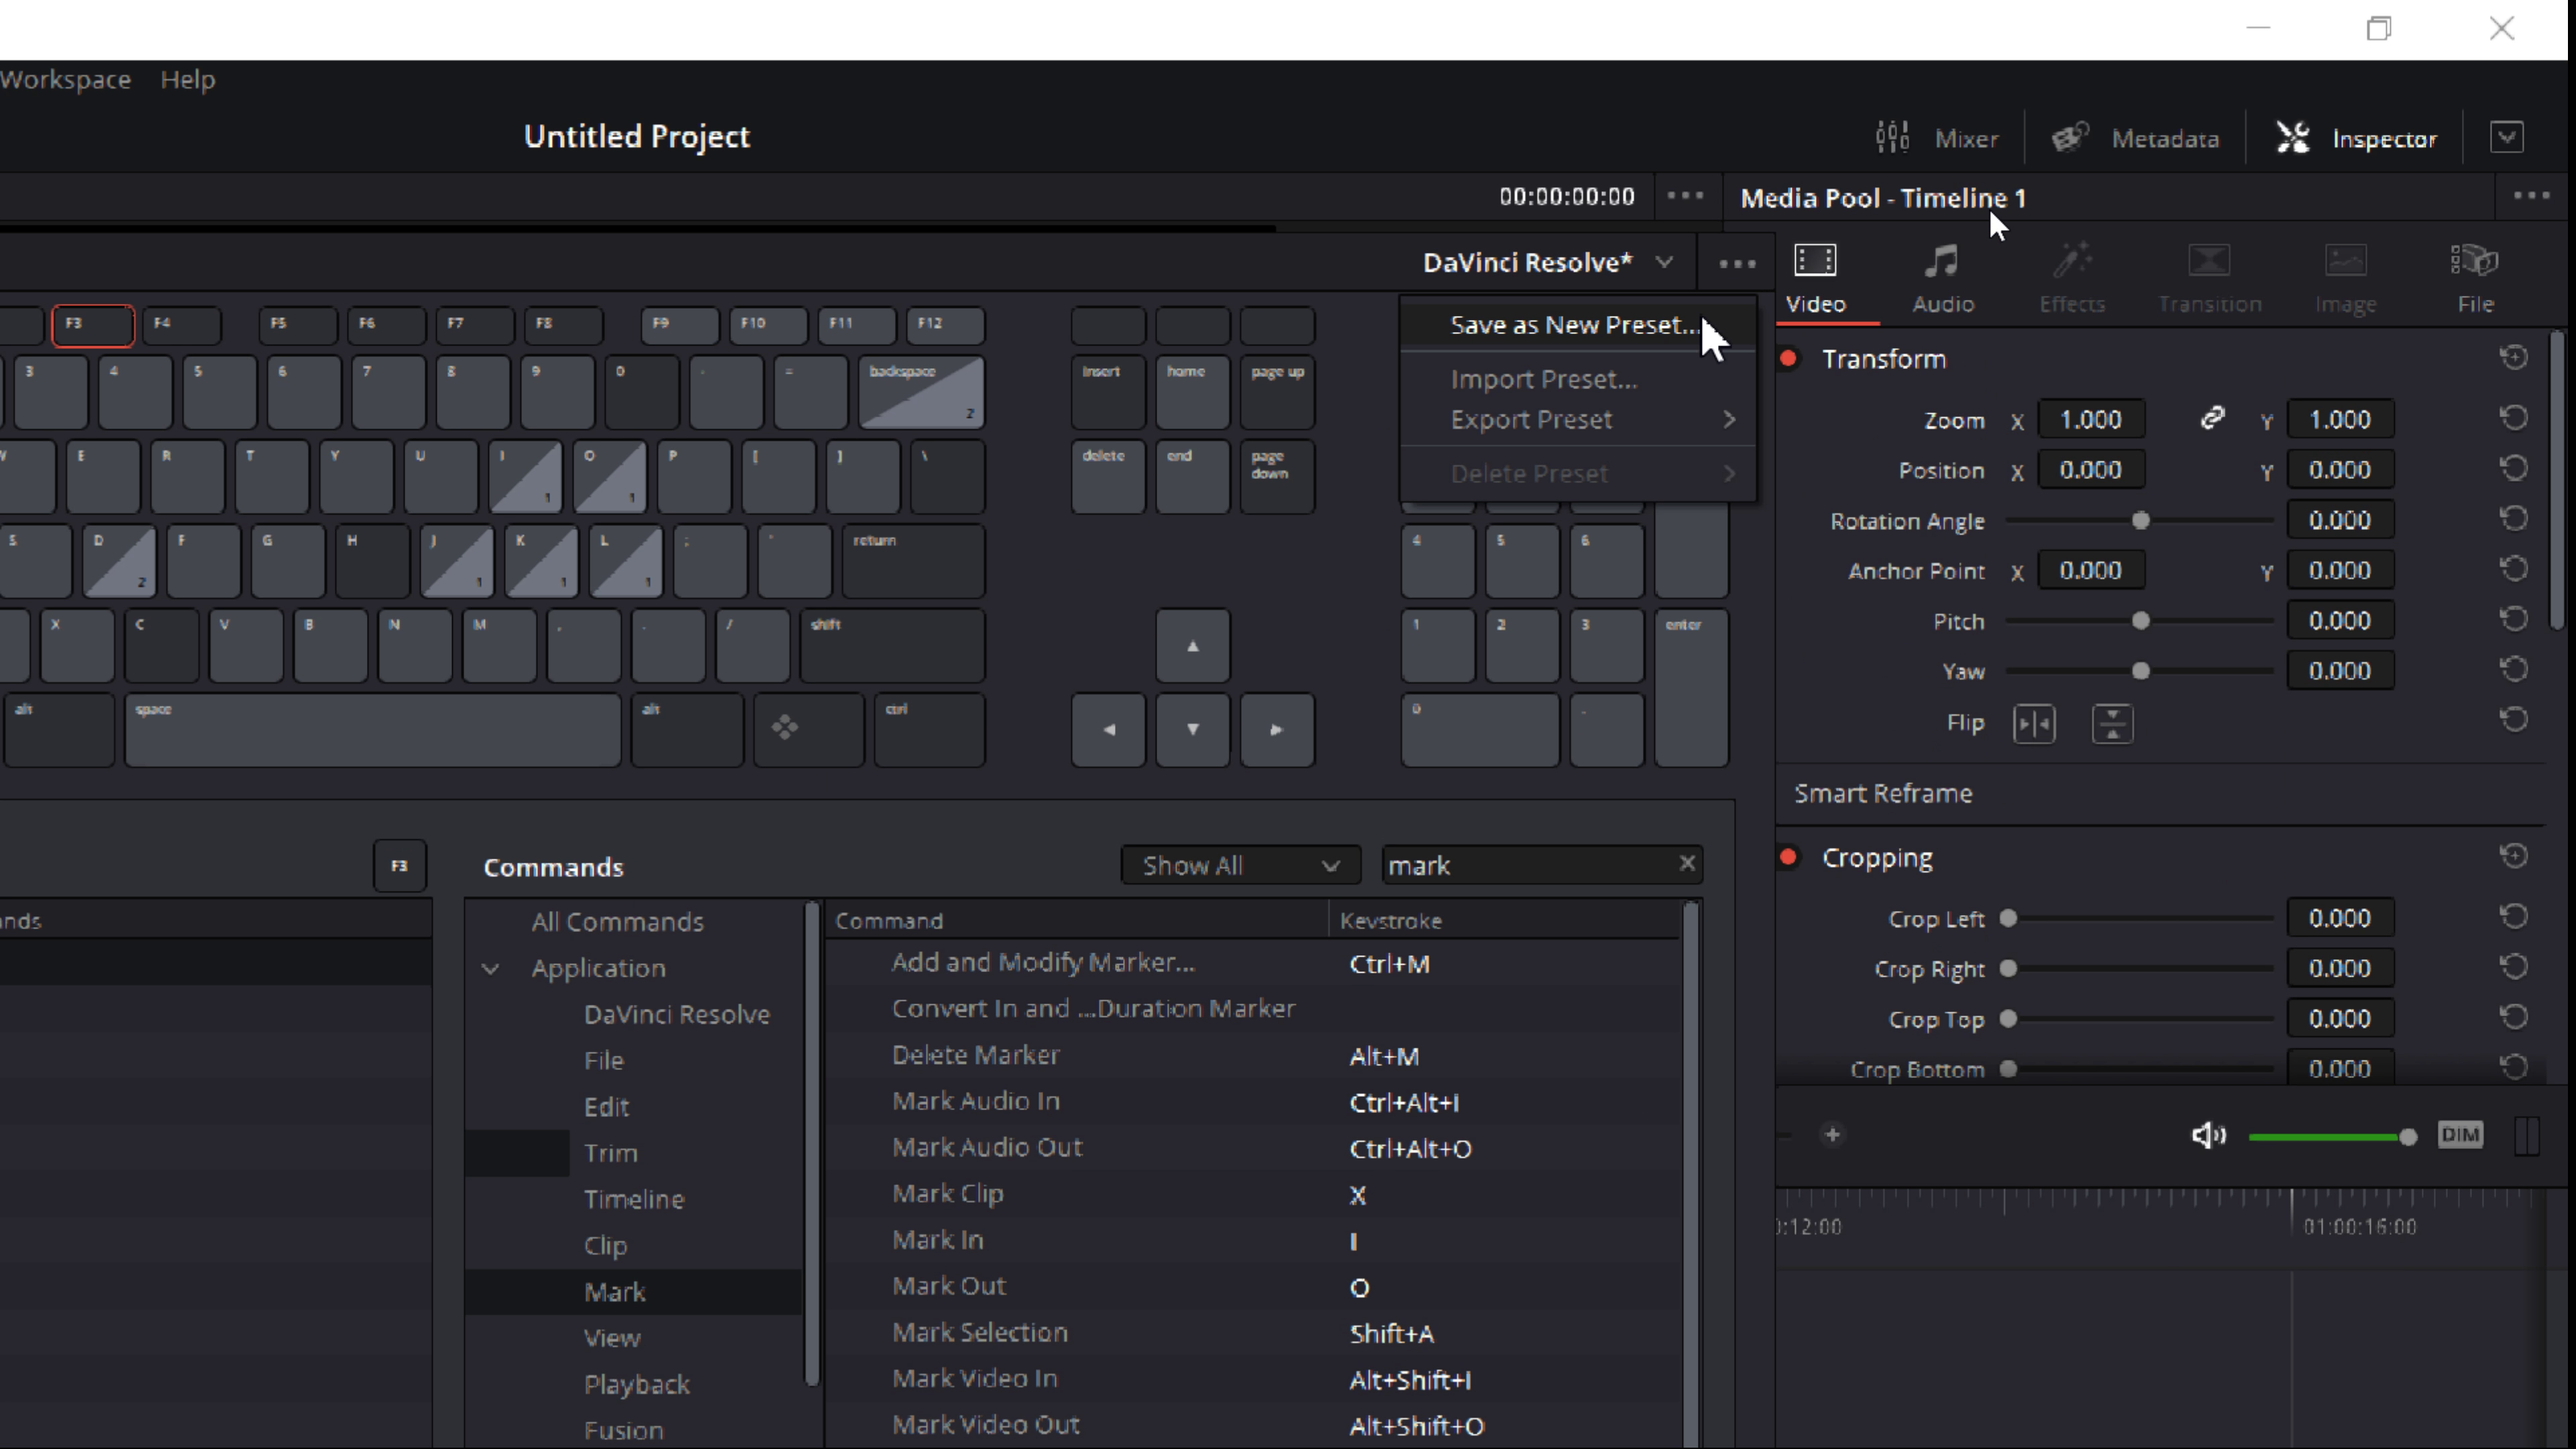This screenshot has width=2576, height=1449.
Task: Mute the monitor speaker icon
Action: click(x=2208, y=1135)
